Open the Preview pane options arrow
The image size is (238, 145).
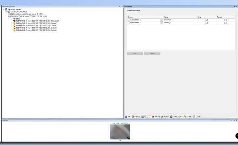click(x=231, y=121)
